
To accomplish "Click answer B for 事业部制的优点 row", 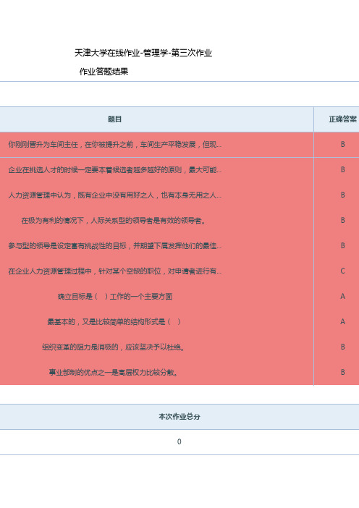I will coord(343,372).
